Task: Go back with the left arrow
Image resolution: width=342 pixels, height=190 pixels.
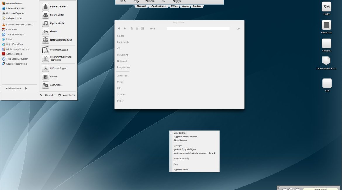Action: (x=118, y=28)
